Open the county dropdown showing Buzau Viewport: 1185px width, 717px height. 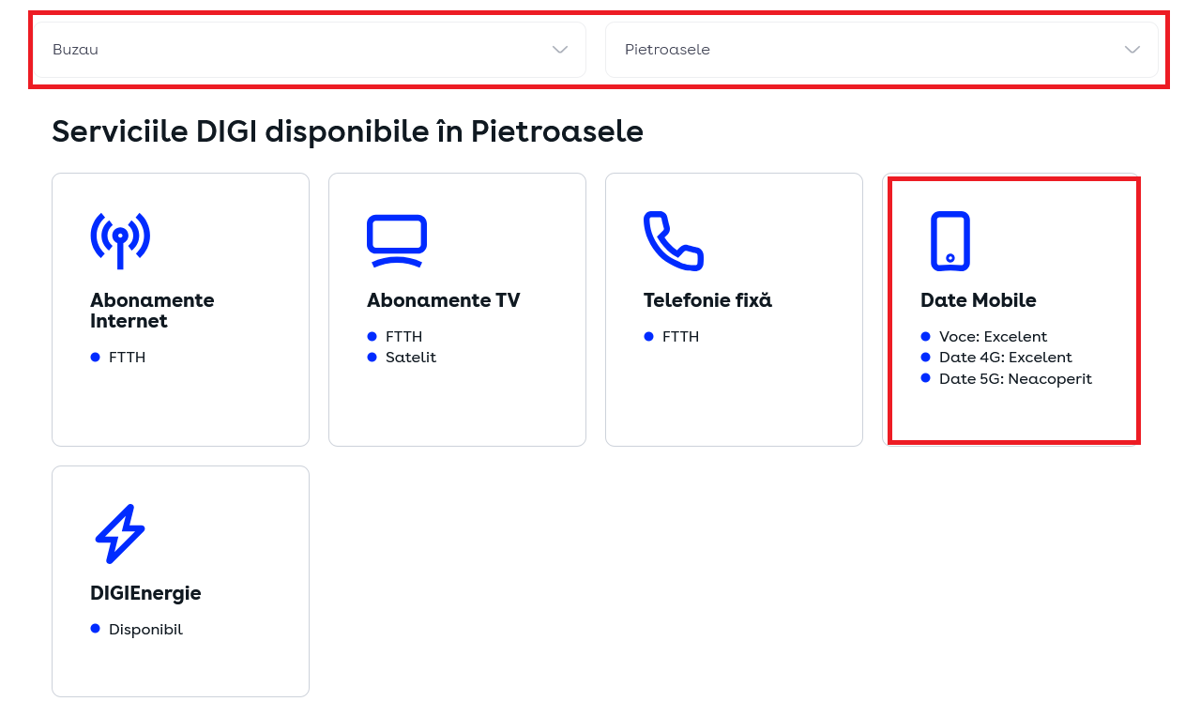pos(308,49)
